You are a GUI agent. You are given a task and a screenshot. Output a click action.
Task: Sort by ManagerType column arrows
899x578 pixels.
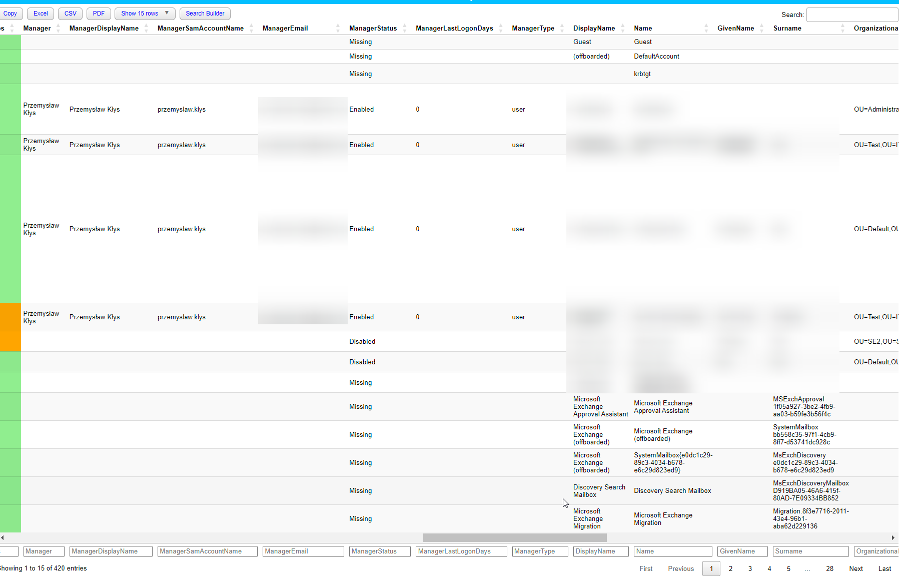click(x=562, y=29)
